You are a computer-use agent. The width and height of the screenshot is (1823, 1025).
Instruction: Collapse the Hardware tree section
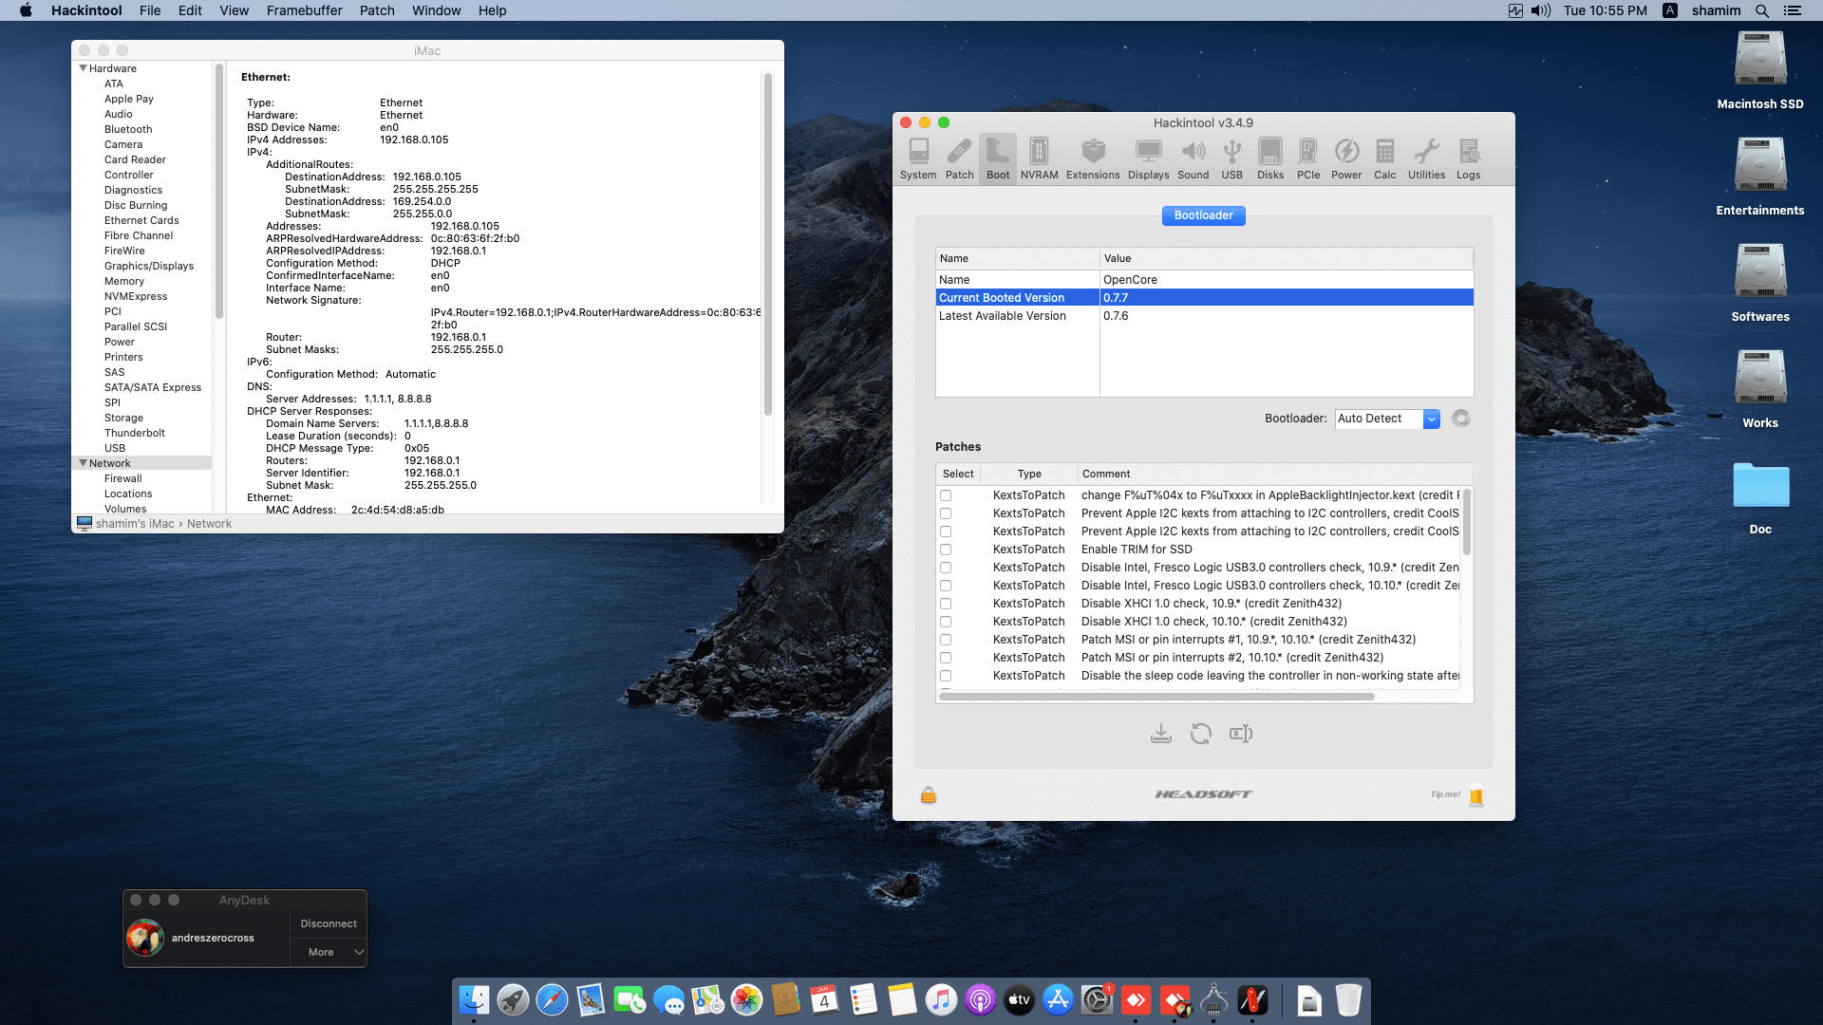point(84,68)
